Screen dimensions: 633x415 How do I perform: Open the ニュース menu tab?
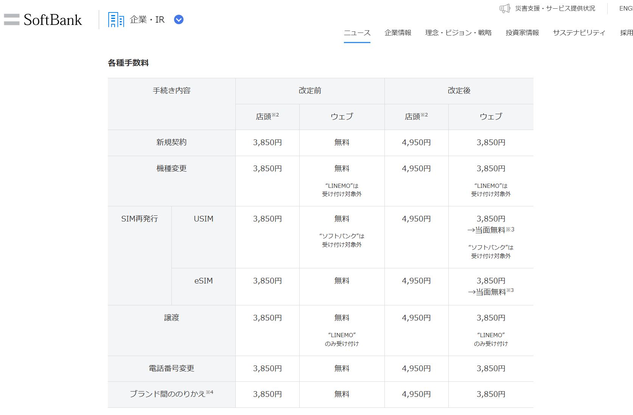(357, 33)
